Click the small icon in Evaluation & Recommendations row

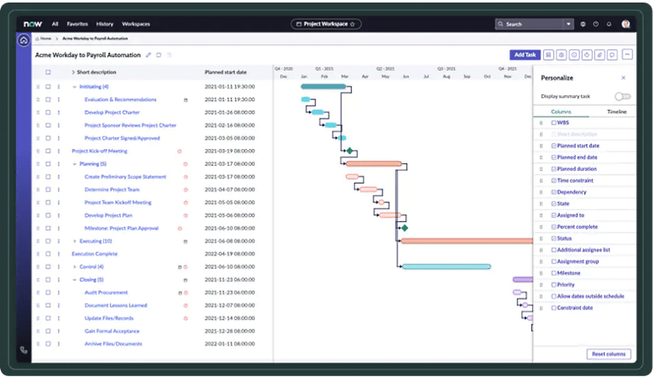click(186, 100)
